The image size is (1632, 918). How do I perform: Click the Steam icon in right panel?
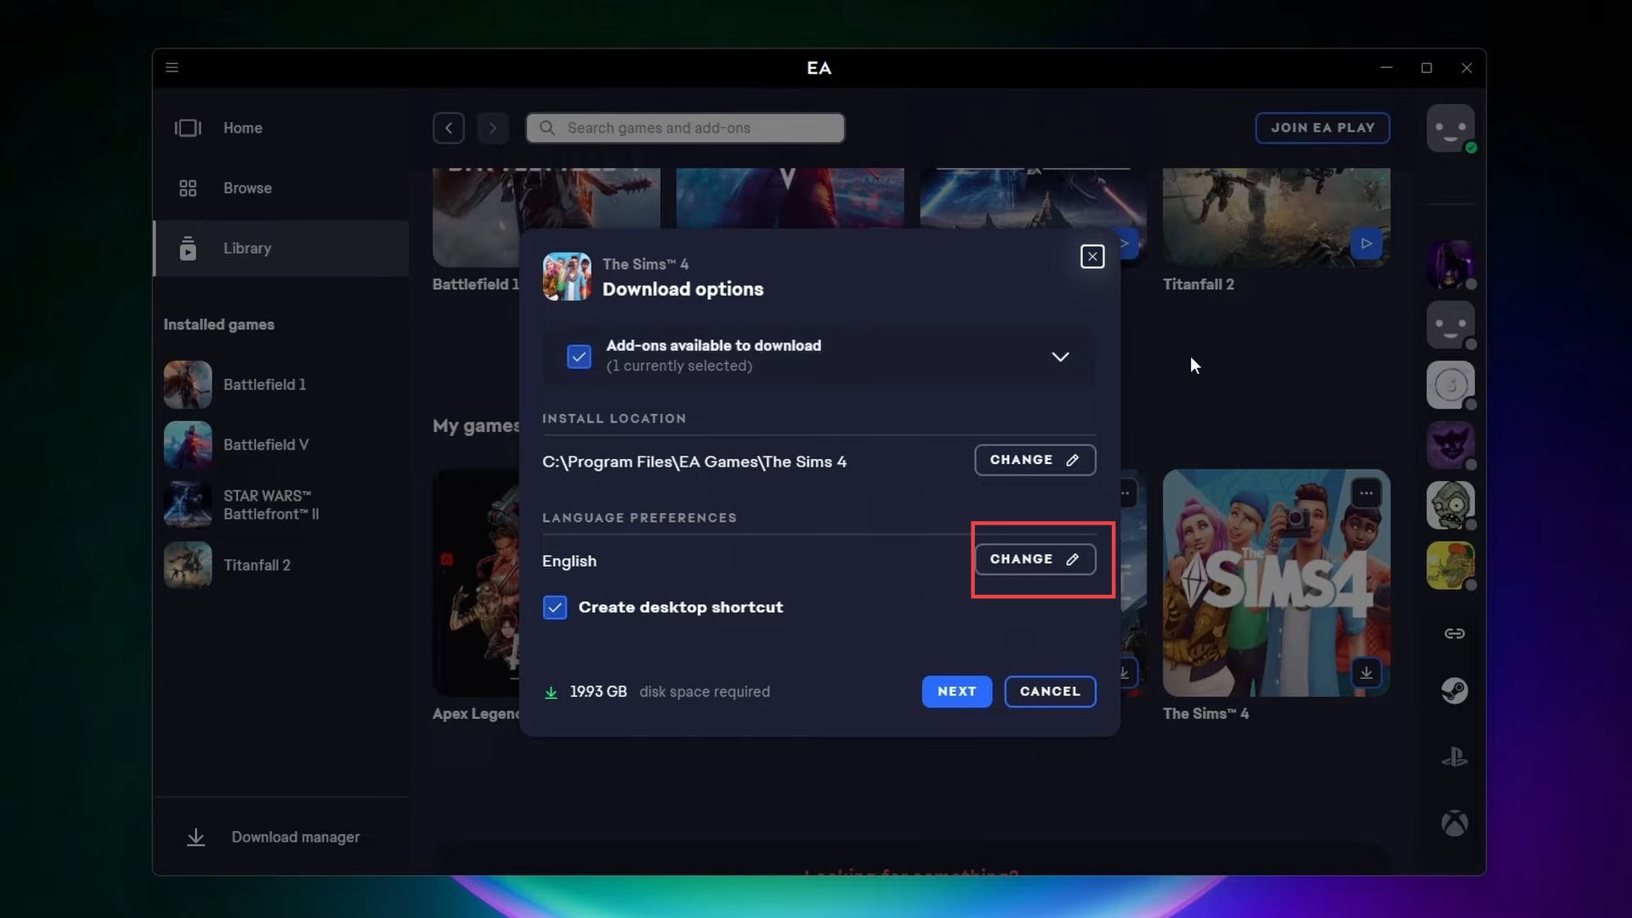tap(1454, 691)
